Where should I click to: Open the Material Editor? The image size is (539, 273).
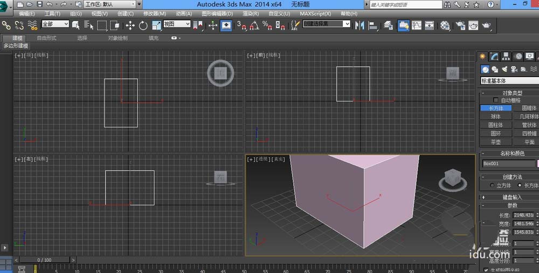[x=445, y=25]
